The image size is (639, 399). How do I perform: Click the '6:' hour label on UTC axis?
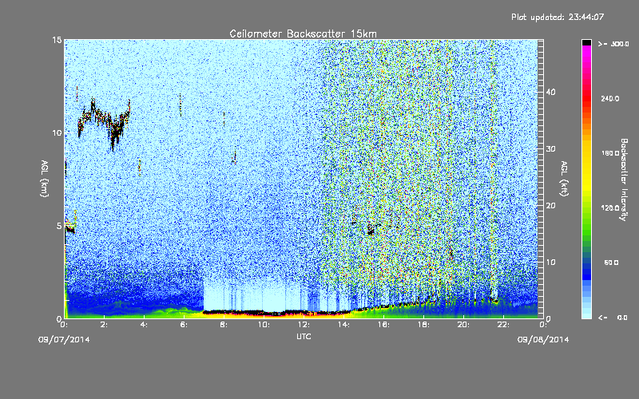184,325
